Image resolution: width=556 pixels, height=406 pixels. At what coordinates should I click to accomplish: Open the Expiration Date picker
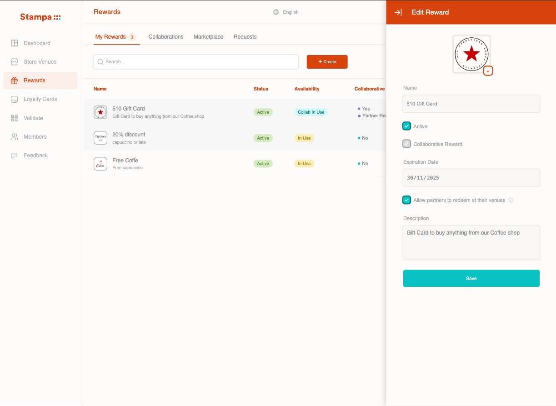471,178
